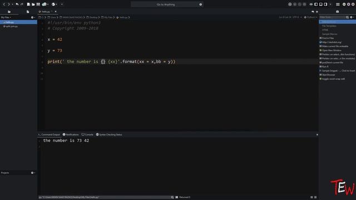This screenshot has width=356, height=200.
Task: Click the My Files breadcrumb folder
Action: point(107,17)
